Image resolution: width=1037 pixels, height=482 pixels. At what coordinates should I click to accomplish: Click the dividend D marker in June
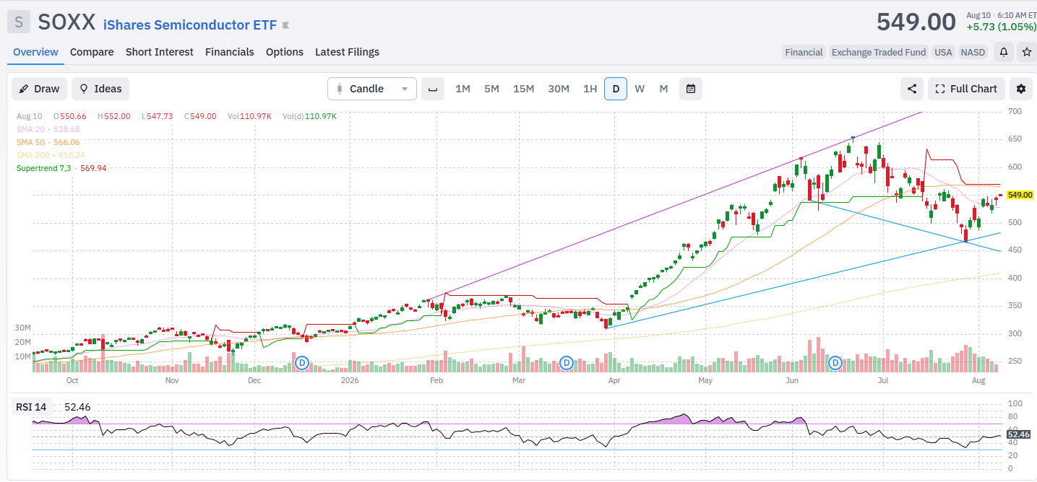[836, 362]
